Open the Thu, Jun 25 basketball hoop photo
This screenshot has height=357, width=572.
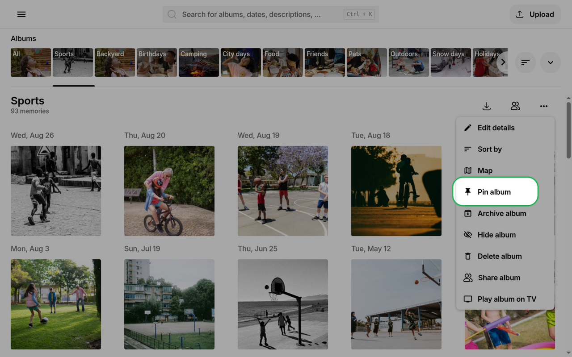(283, 304)
